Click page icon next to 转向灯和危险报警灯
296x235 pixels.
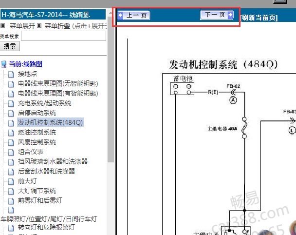[x=11, y=228]
